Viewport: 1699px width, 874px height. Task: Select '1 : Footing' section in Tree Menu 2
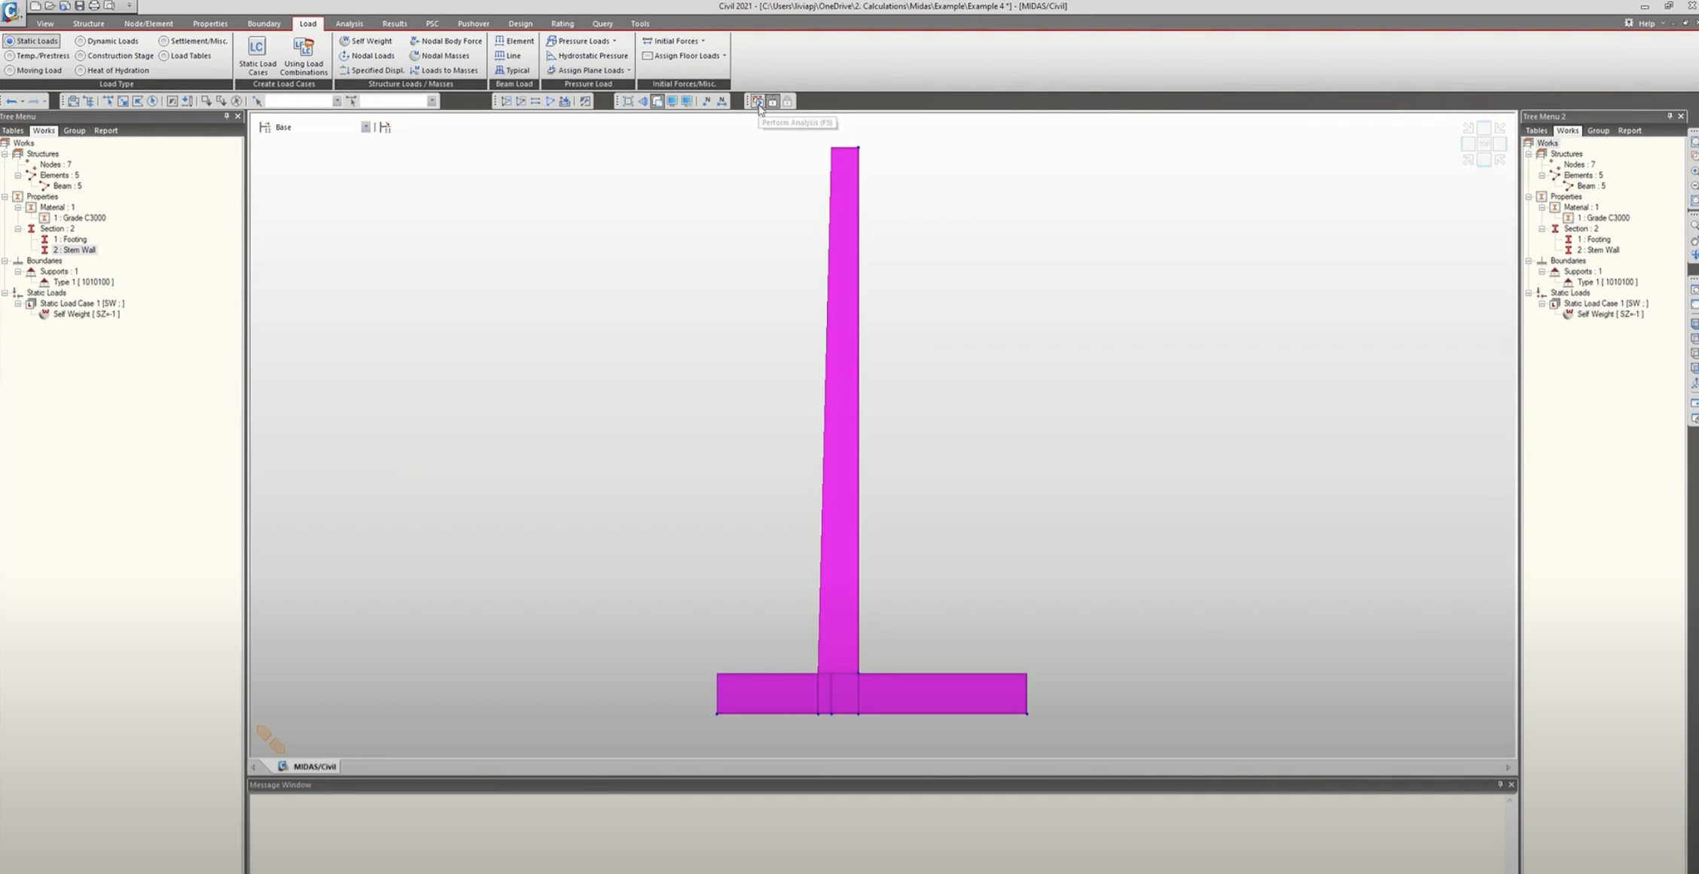(1594, 240)
